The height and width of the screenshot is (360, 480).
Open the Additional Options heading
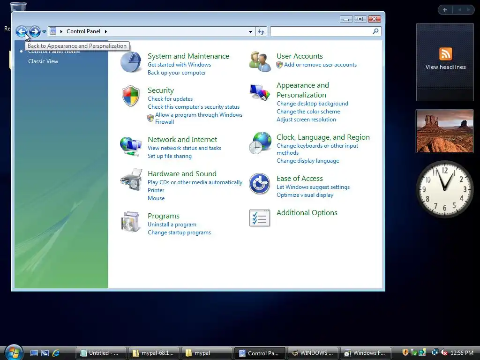coord(307,213)
